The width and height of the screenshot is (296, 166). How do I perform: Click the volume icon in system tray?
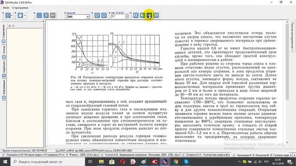click(x=260, y=162)
